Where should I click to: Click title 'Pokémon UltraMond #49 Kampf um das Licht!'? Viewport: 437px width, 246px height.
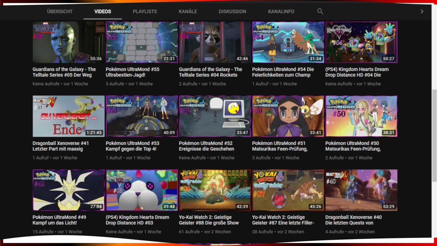click(x=59, y=220)
